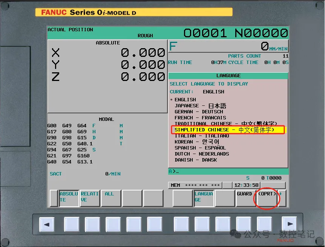Click modal code G00
The image size is (325, 247).
click(52, 126)
